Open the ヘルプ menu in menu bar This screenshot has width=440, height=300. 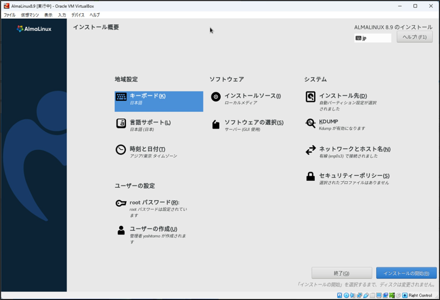coord(95,15)
